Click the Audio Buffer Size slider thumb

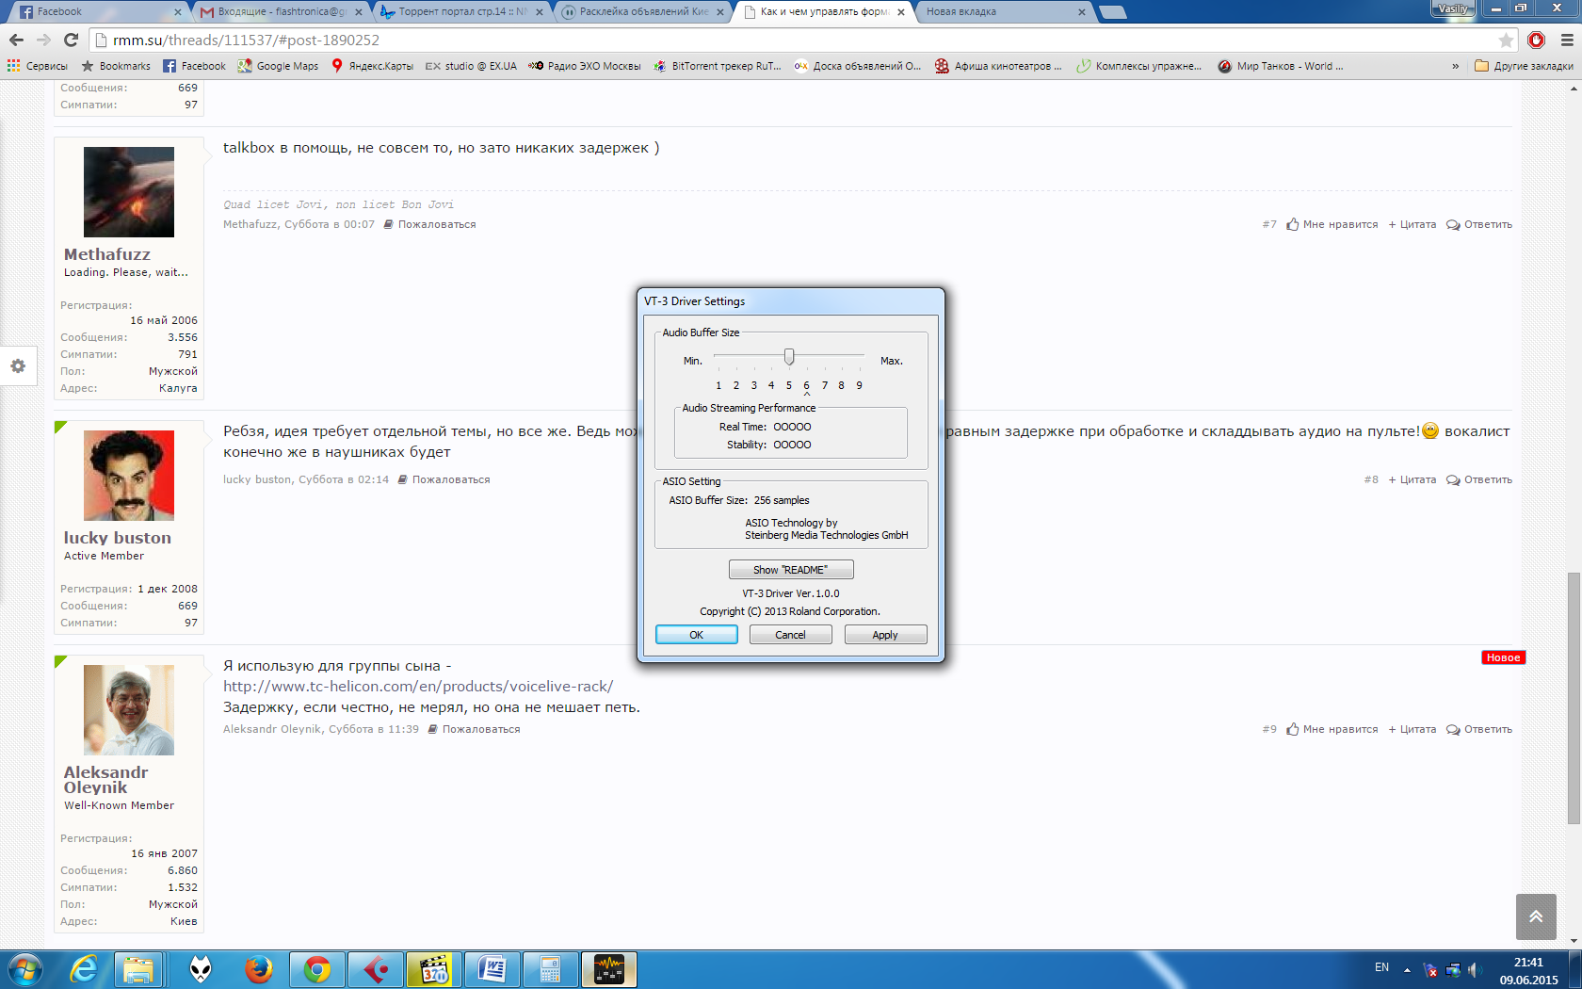point(789,356)
